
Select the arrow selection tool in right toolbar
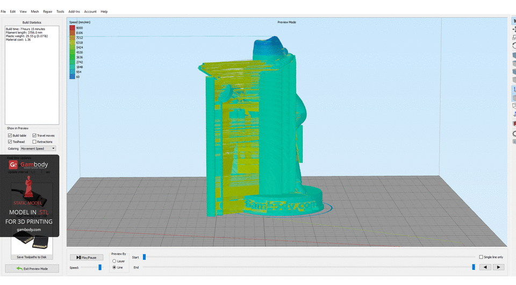514,21
